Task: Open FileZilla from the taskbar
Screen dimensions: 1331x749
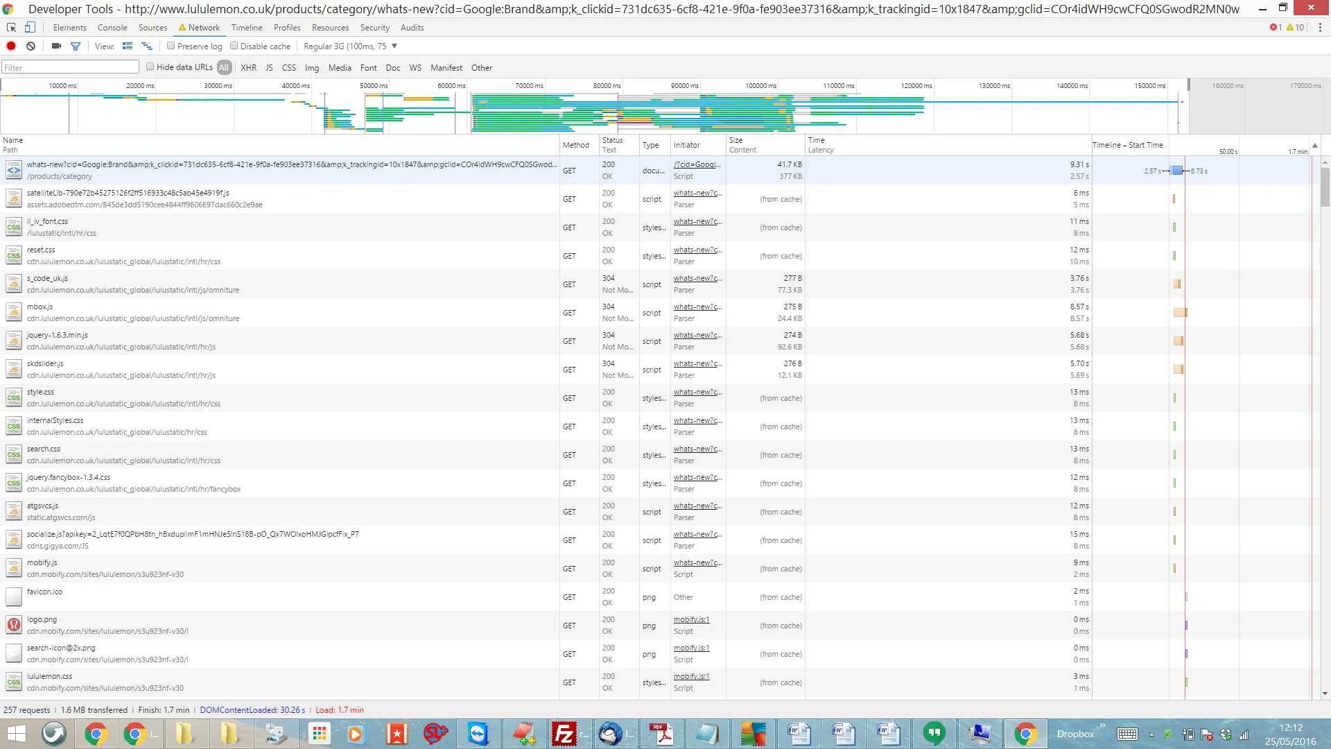Action: point(564,734)
